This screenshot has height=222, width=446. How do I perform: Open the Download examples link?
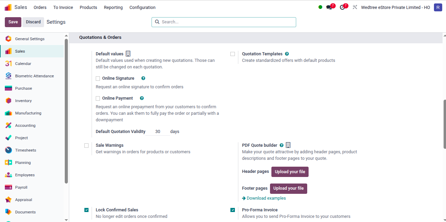pyautogui.click(x=264, y=198)
